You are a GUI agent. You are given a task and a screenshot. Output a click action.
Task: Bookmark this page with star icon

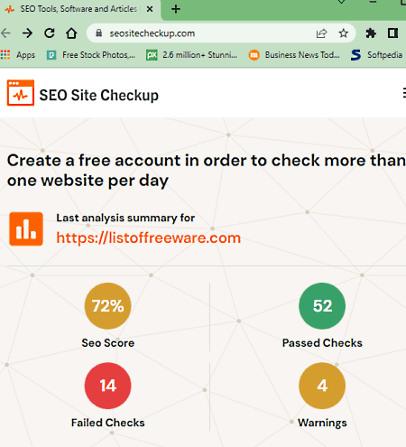pos(343,33)
